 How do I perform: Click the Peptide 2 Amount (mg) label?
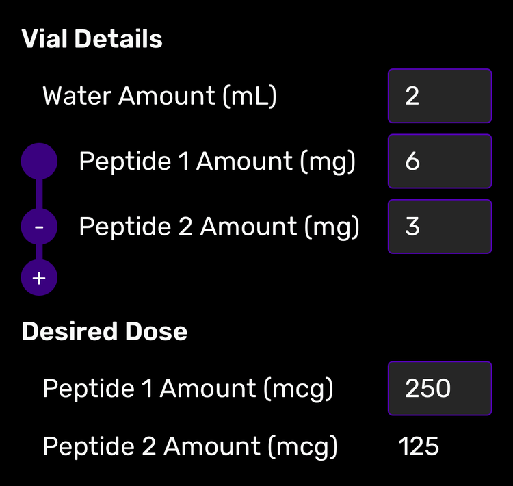click(x=219, y=227)
